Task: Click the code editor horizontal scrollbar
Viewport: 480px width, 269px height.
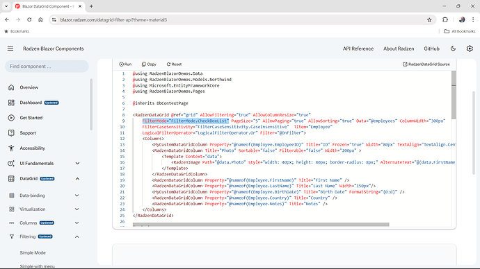Action: (x=261, y=225)
